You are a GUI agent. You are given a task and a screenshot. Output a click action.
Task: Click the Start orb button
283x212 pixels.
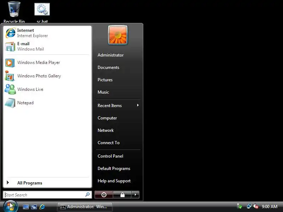11,206
